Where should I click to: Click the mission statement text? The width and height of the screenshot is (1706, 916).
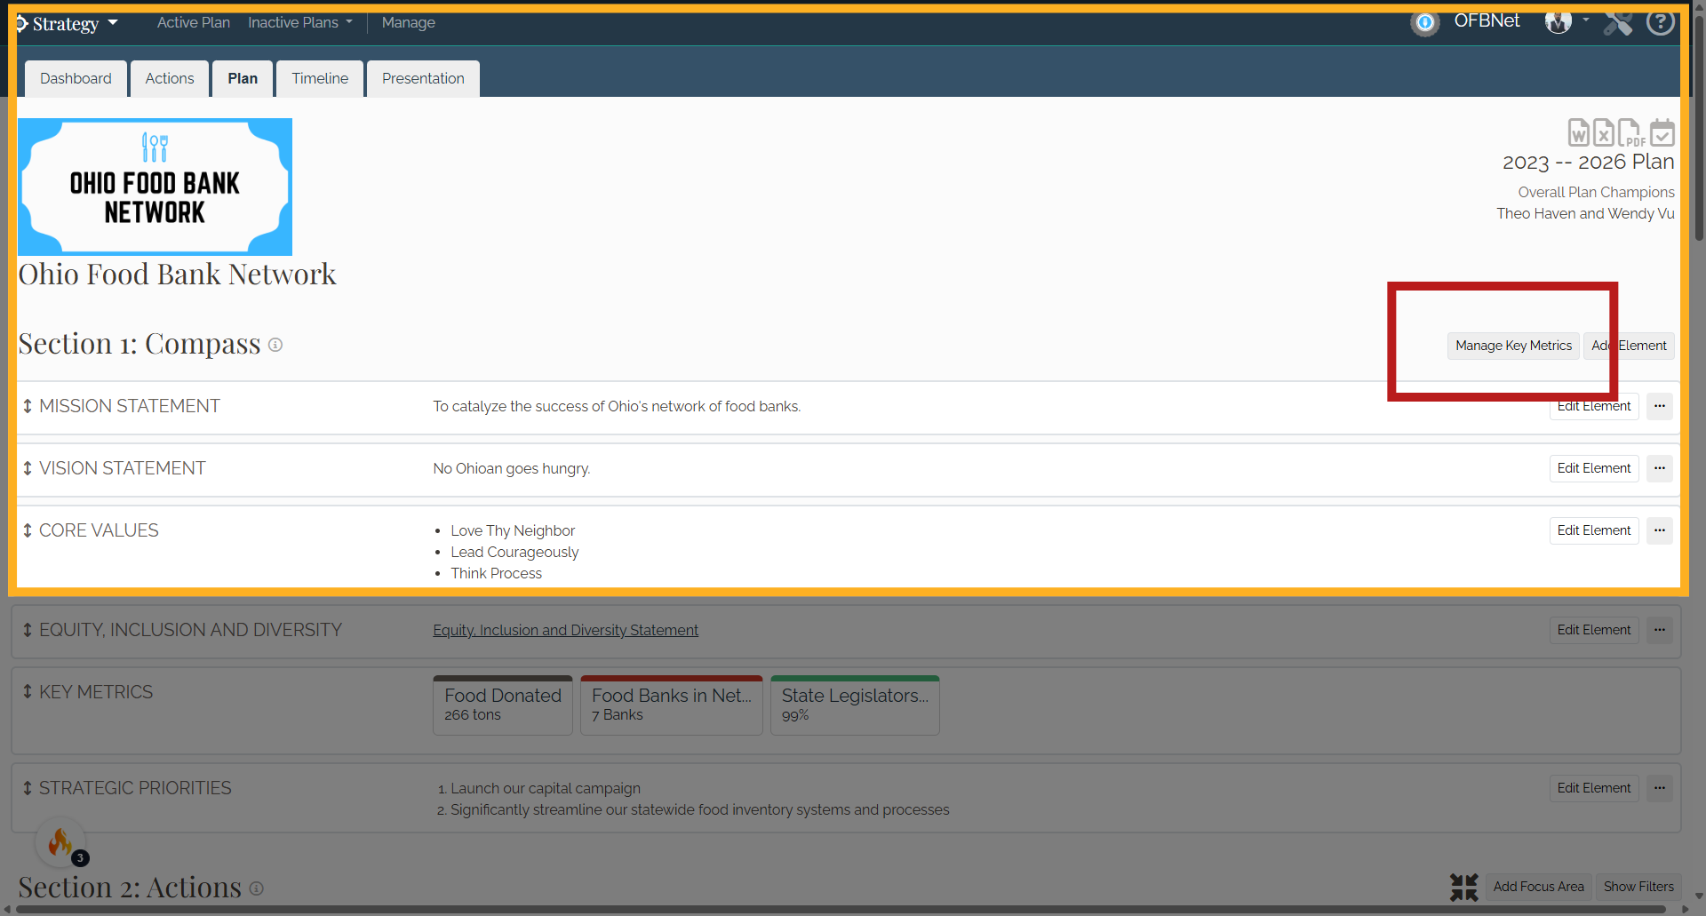click(617, 406)
